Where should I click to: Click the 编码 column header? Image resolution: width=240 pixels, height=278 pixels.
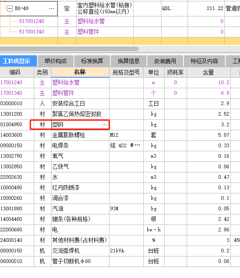pos(17,72)
